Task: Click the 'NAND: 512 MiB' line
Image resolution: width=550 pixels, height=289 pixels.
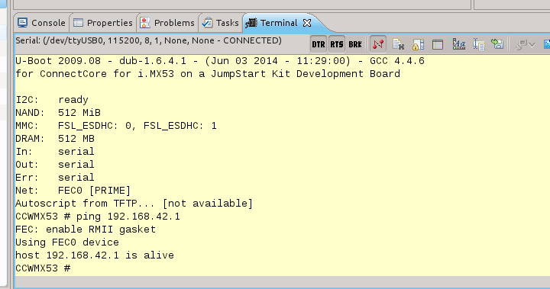Action: 58,113
